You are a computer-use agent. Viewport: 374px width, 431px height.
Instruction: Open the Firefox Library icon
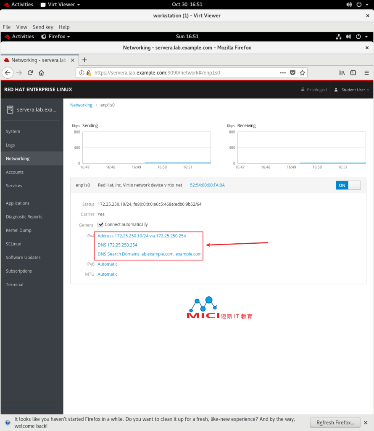click(342, 73)
